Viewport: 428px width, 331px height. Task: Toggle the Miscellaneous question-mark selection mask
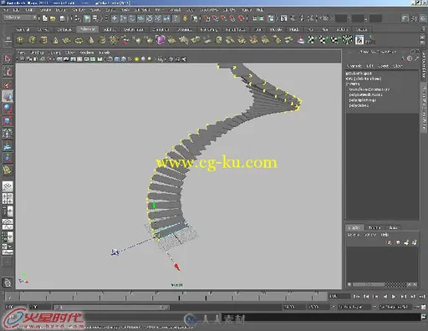point(176,18)
